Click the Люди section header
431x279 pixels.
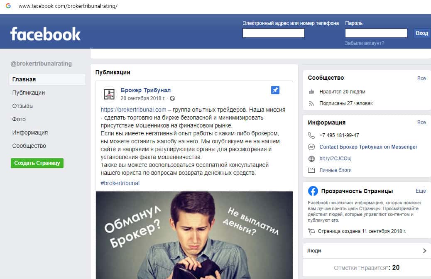coord(314,251)
